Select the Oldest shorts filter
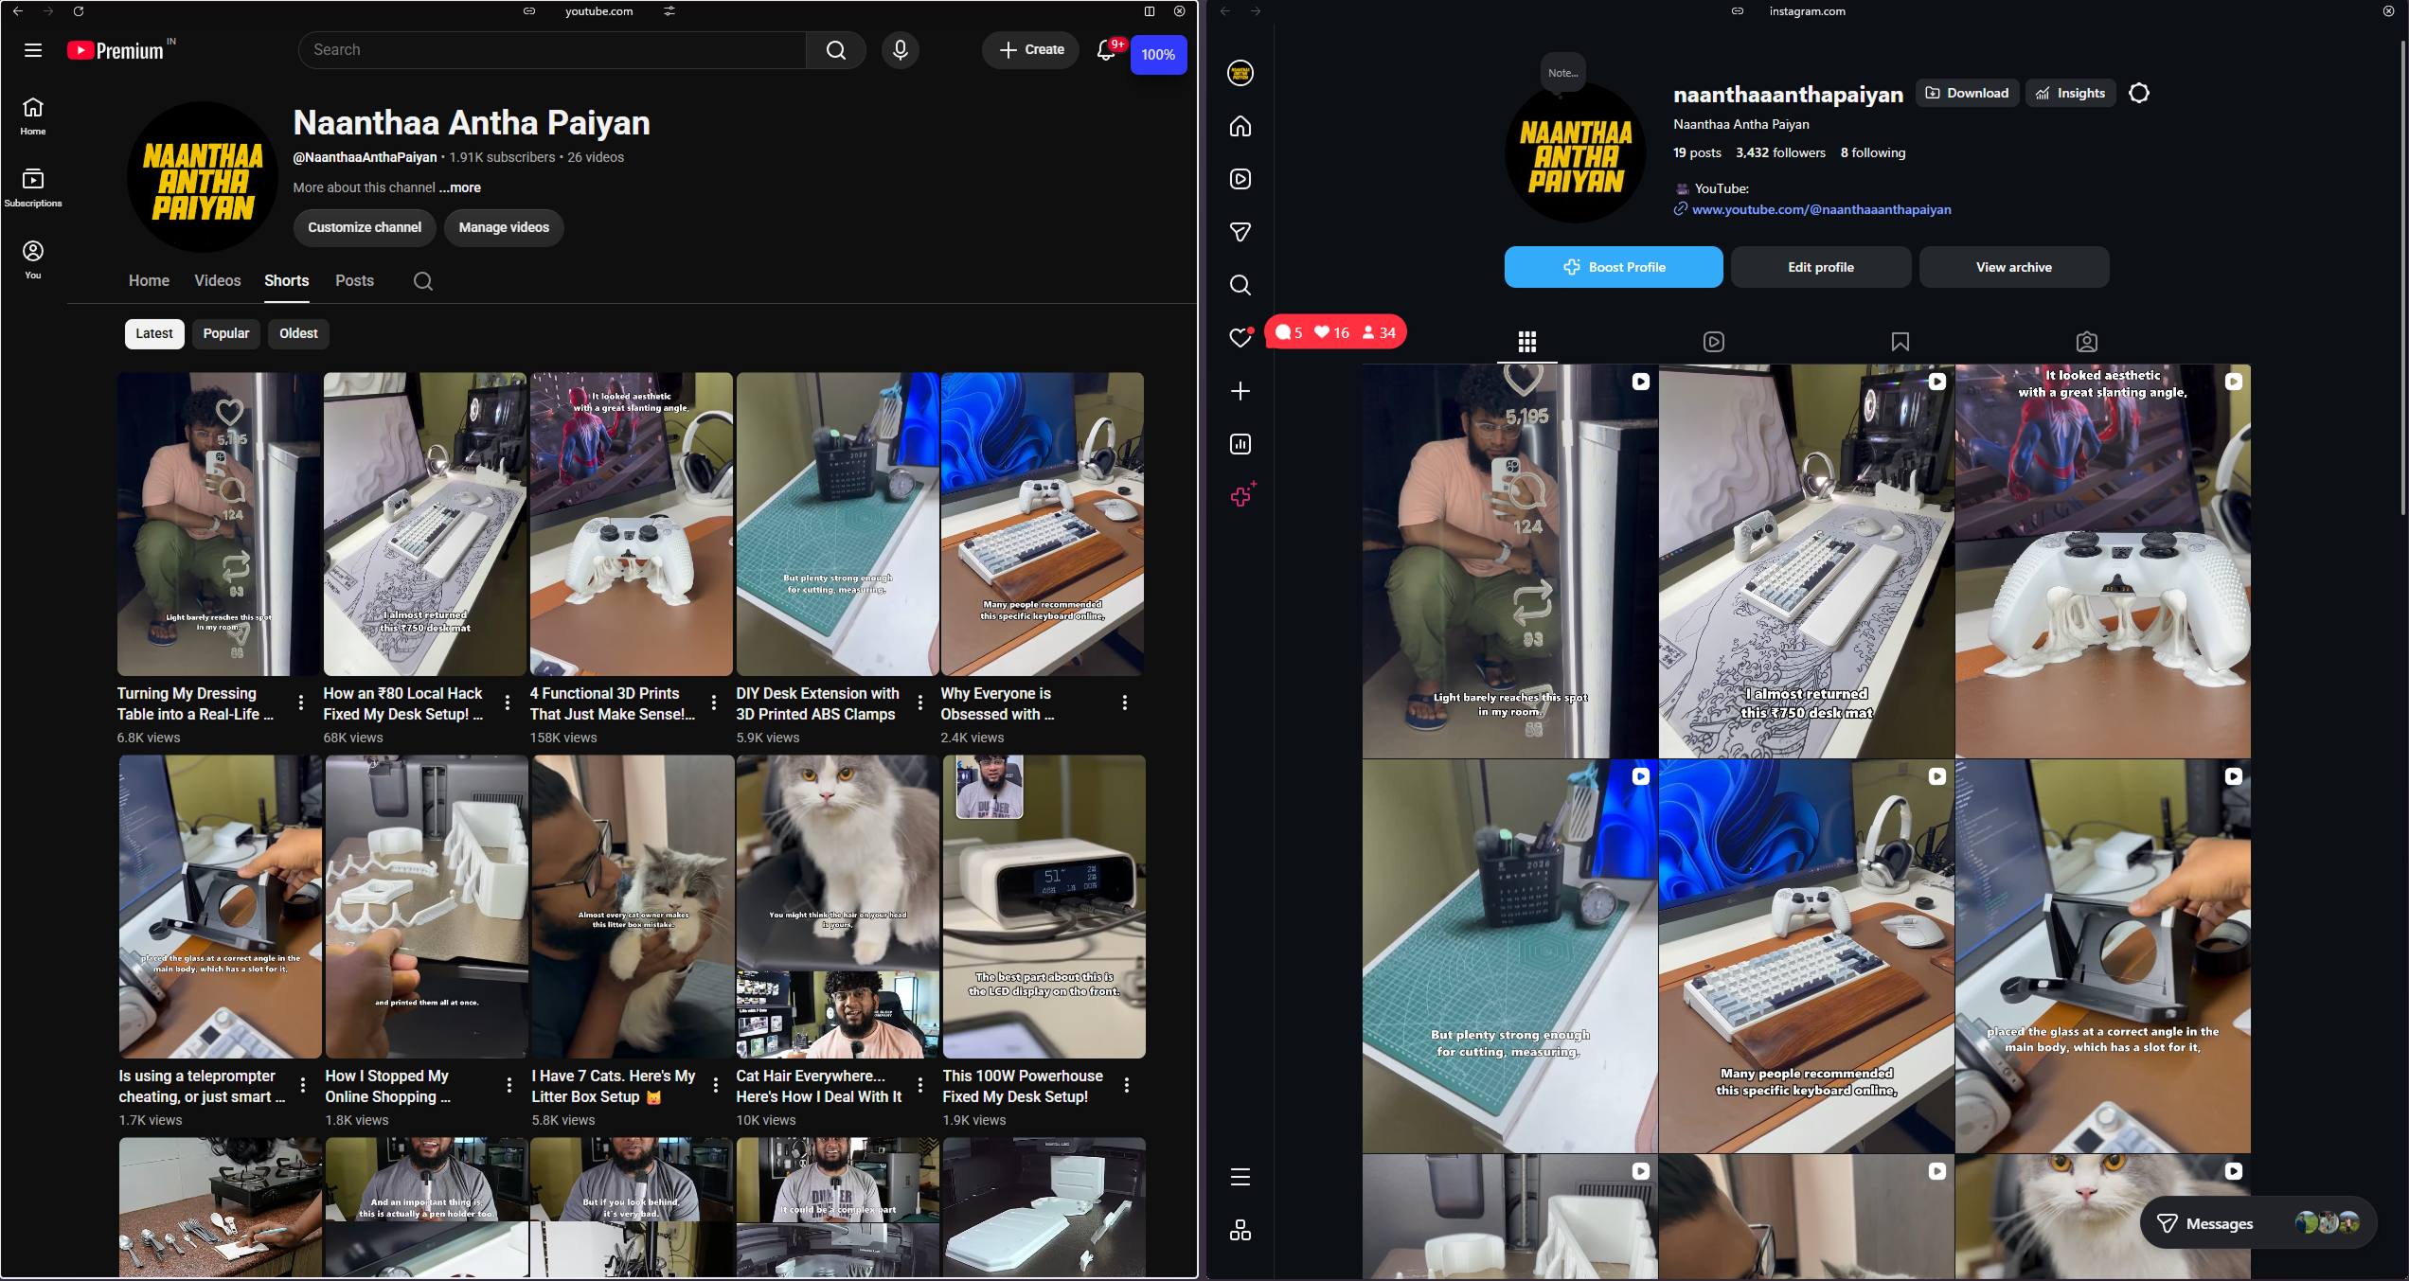 click(298, 333)
